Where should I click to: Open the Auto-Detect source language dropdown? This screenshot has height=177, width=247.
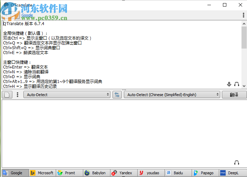(x=67, y=95)
